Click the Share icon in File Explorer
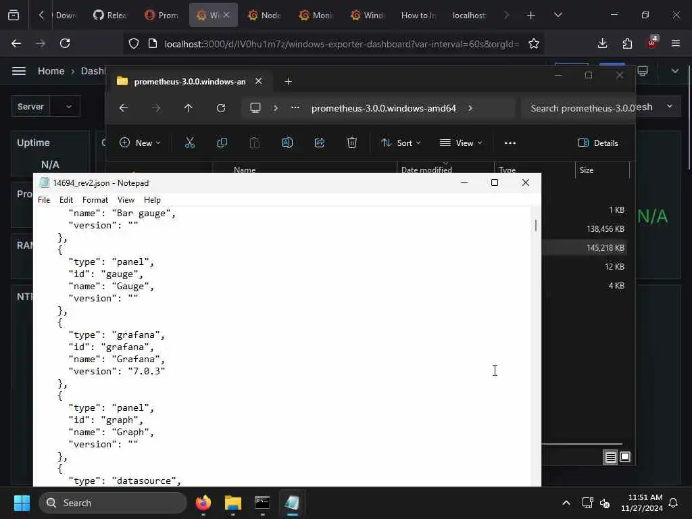 [x=320, y=143]
